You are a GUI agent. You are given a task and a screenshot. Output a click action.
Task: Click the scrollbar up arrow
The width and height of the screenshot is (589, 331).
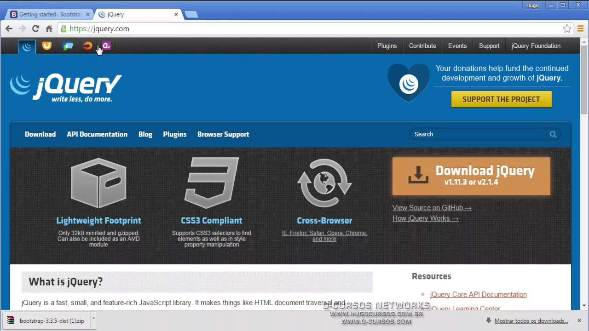coord(584,42)
